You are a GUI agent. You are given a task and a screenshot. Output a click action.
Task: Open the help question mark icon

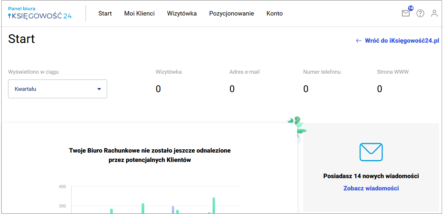pos(420,14)
